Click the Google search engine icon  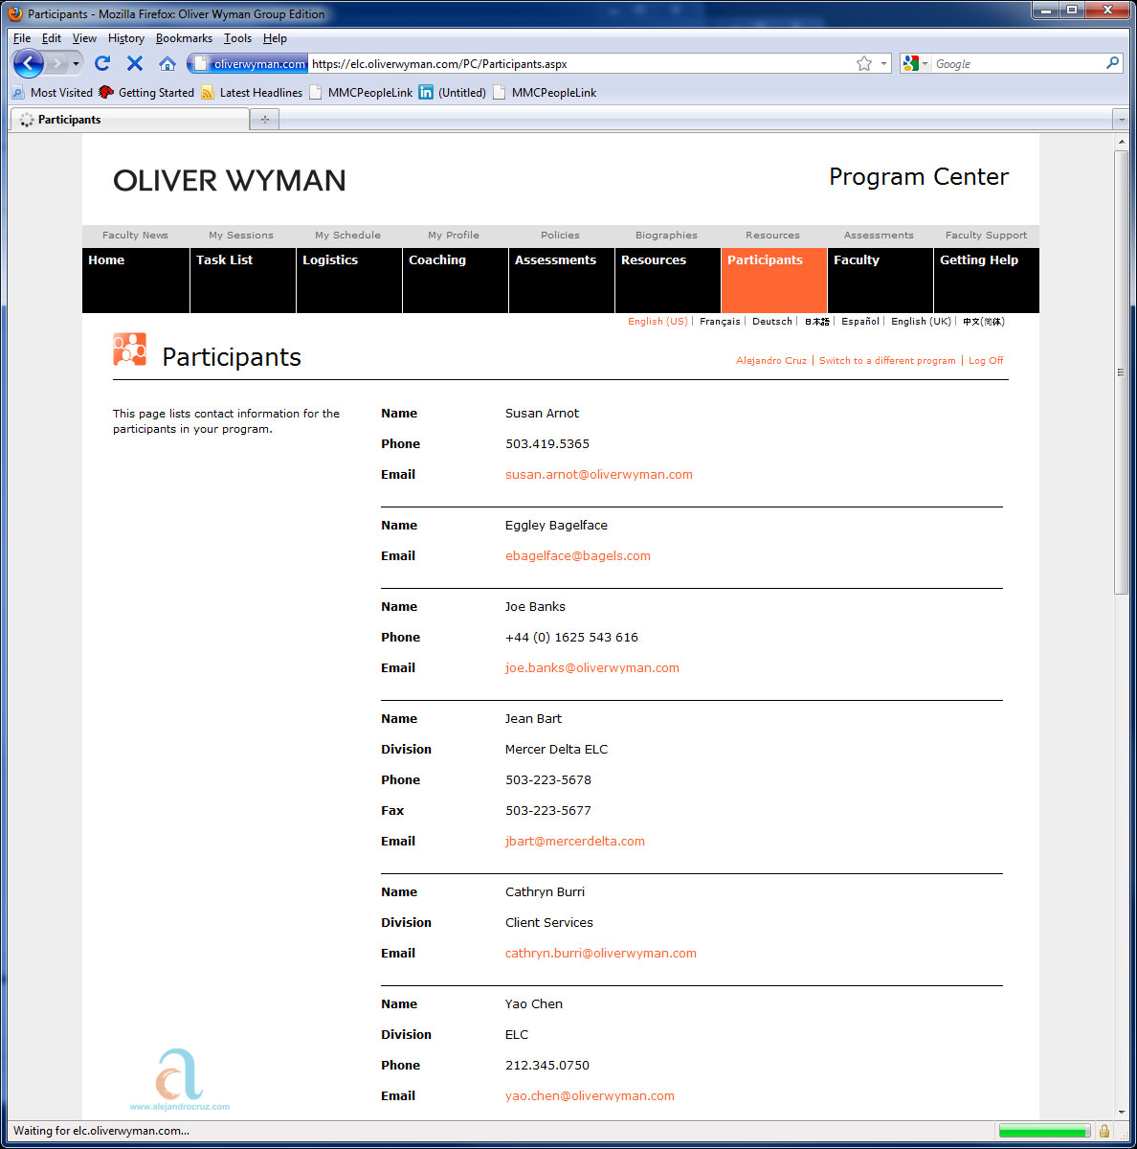tap(910, 63)
